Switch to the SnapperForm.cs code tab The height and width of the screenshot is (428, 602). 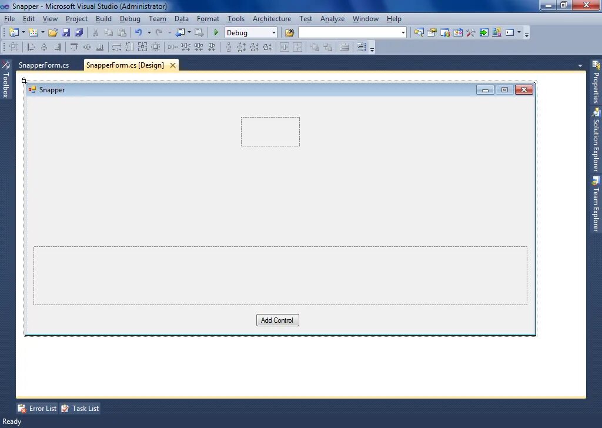[44, 65]
